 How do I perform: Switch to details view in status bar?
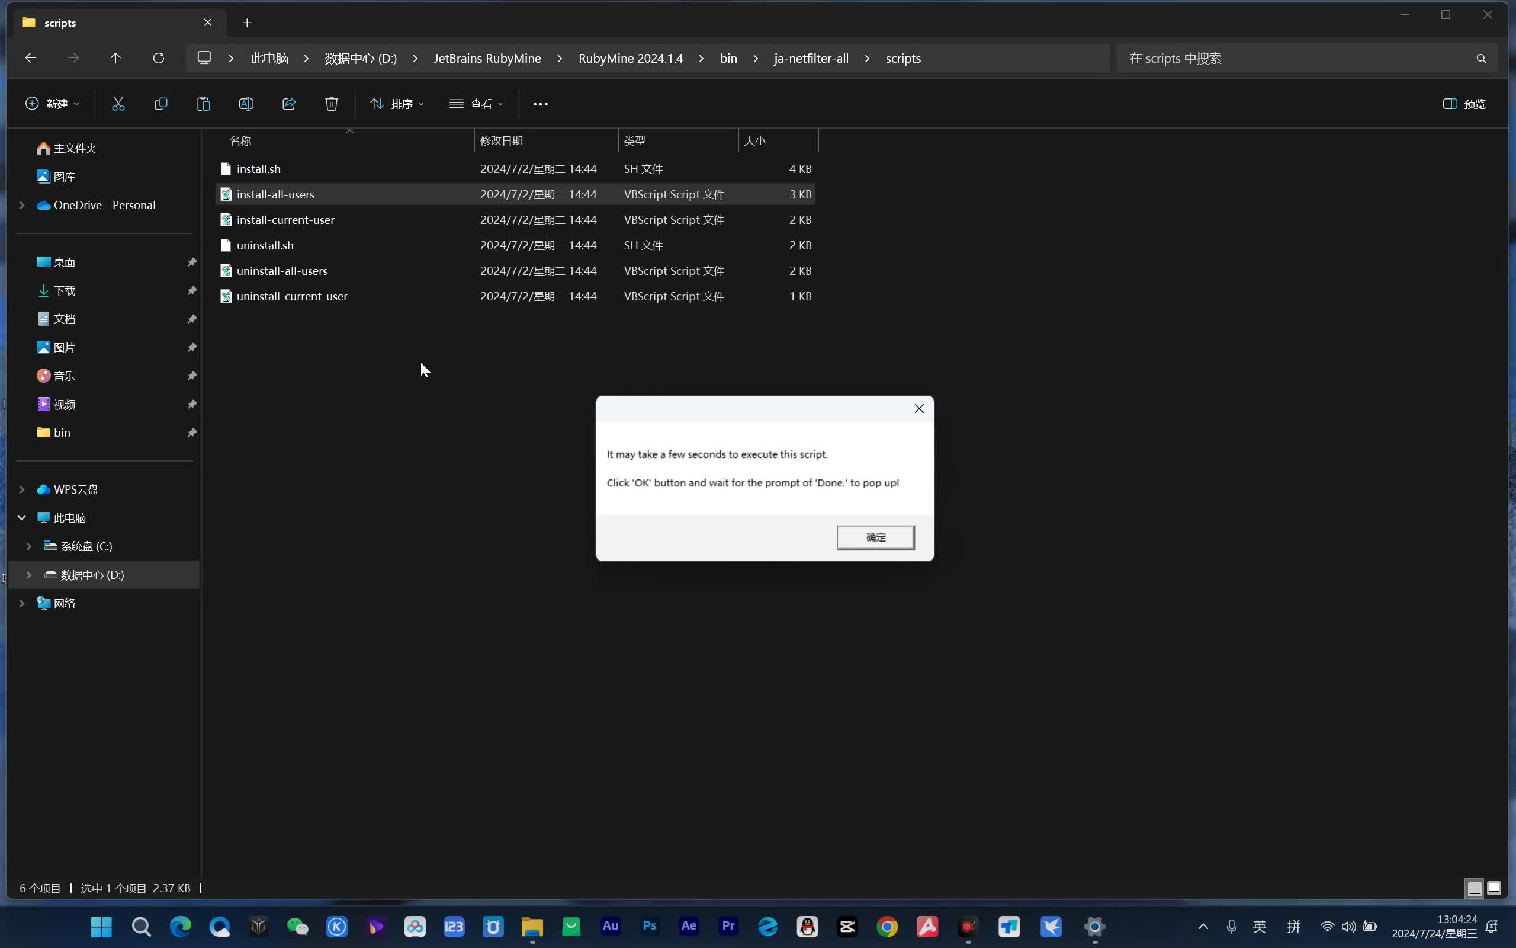1475,888
